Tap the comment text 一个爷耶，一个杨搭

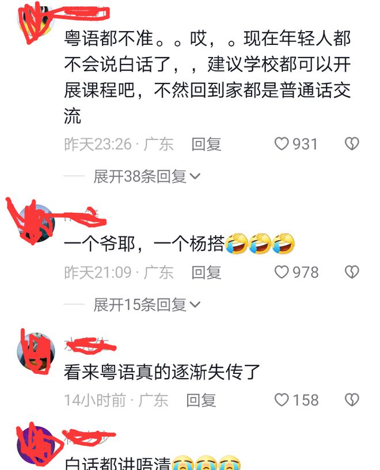tap(144, 244)
